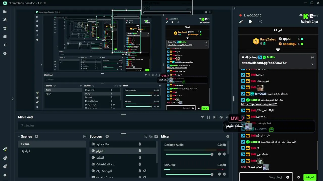
Task: Mute Mic/Aux speaker icon
Action: (219, 174)
